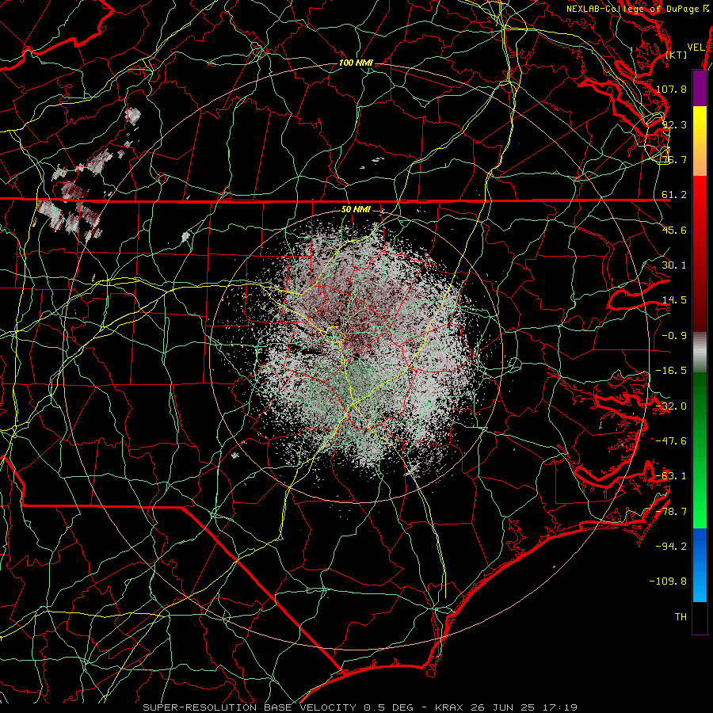Screen dimensions: 713x713
Task: Click the -32.0 velocity scale value
Action: [x=671, y=406]
